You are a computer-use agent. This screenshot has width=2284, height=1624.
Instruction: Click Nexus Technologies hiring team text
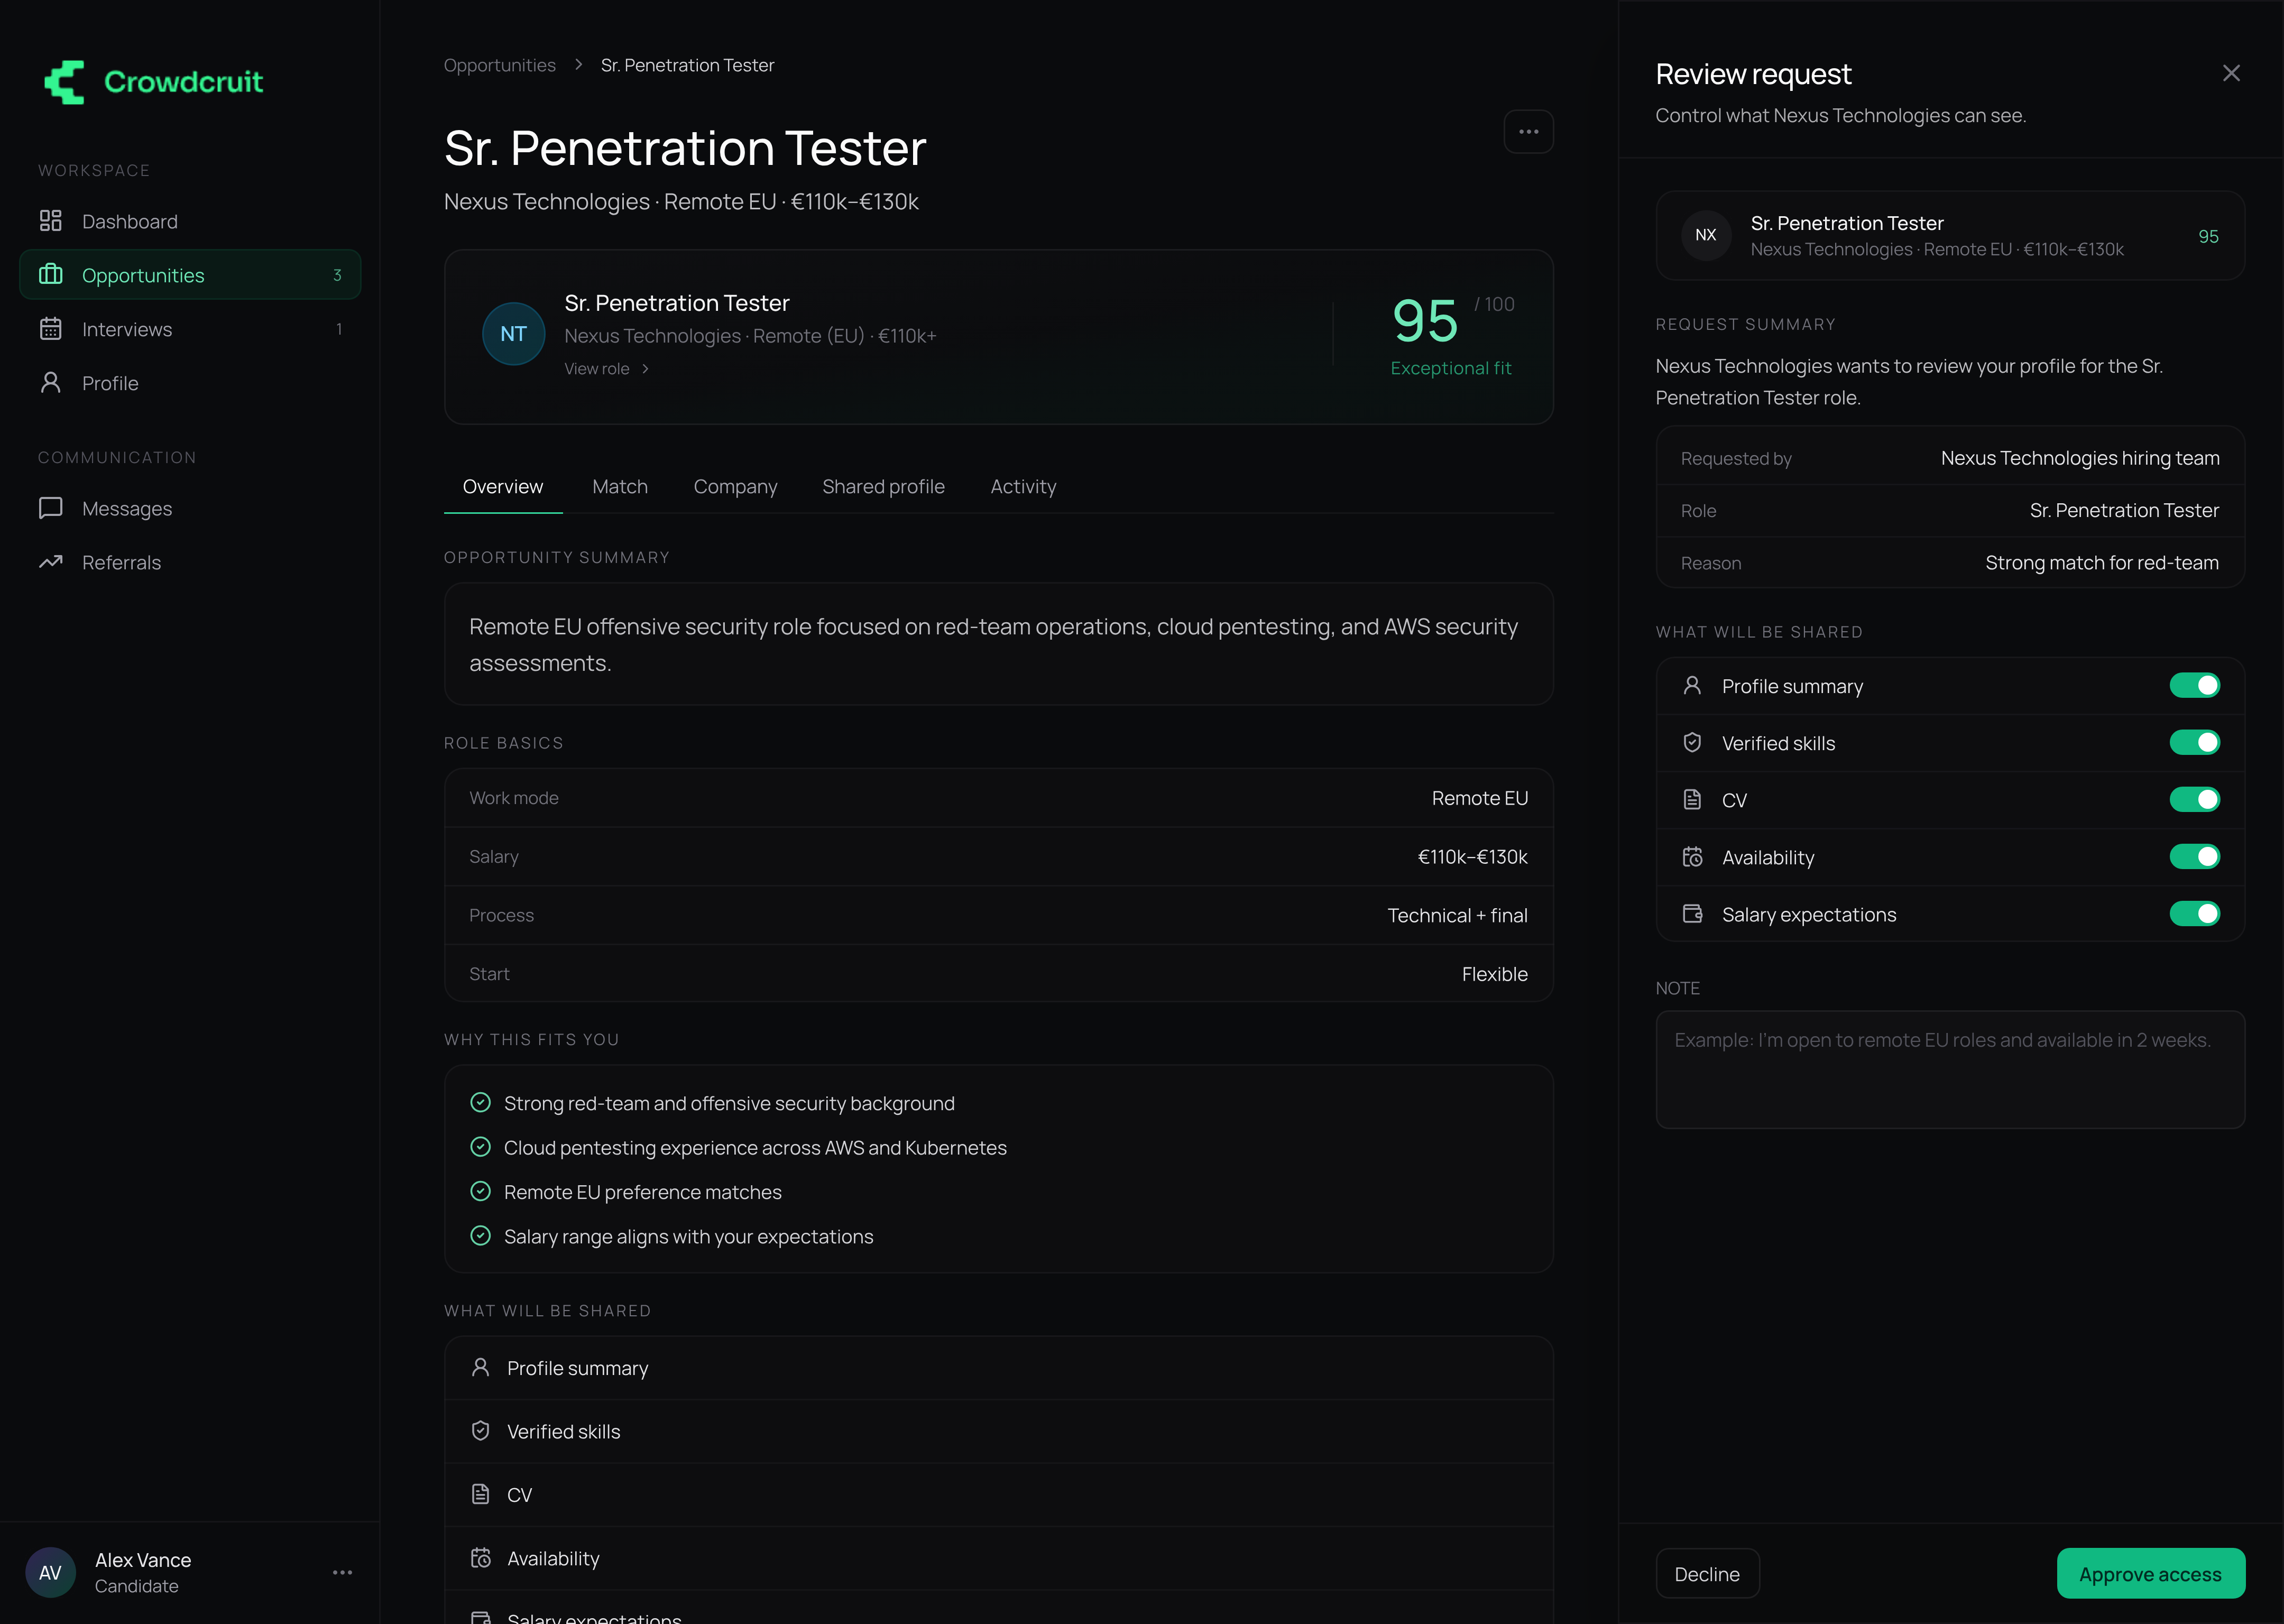tap(2080, 458)
